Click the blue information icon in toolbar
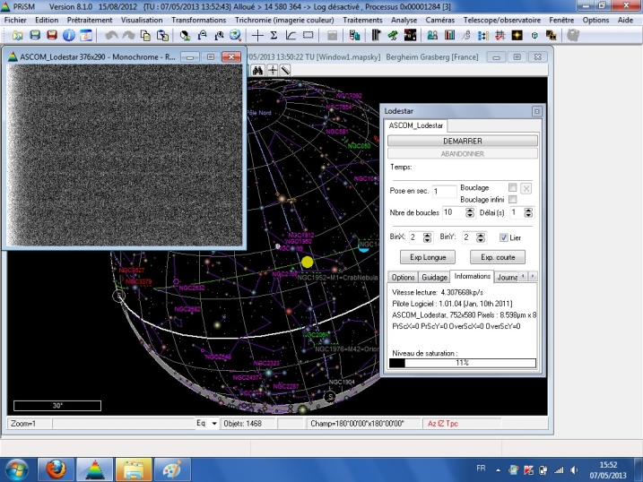643x482 pixels. click(69, 35)
